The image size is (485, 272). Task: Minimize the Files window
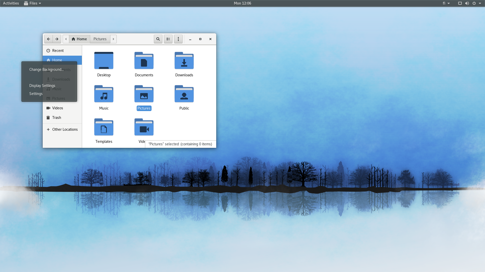pos(190,39)
